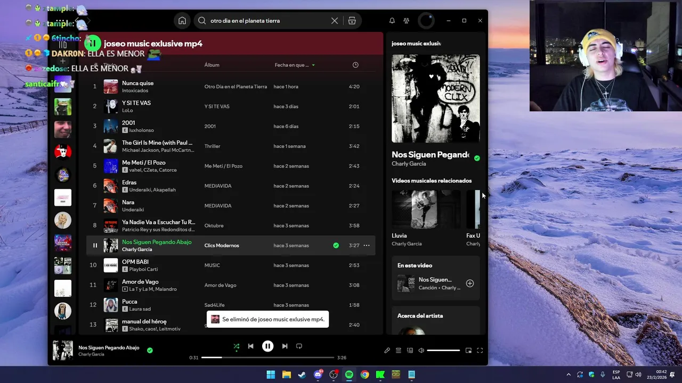
Task: Pause playback in the bottom player
Action: pyautogui.click(x=267, y=346)
